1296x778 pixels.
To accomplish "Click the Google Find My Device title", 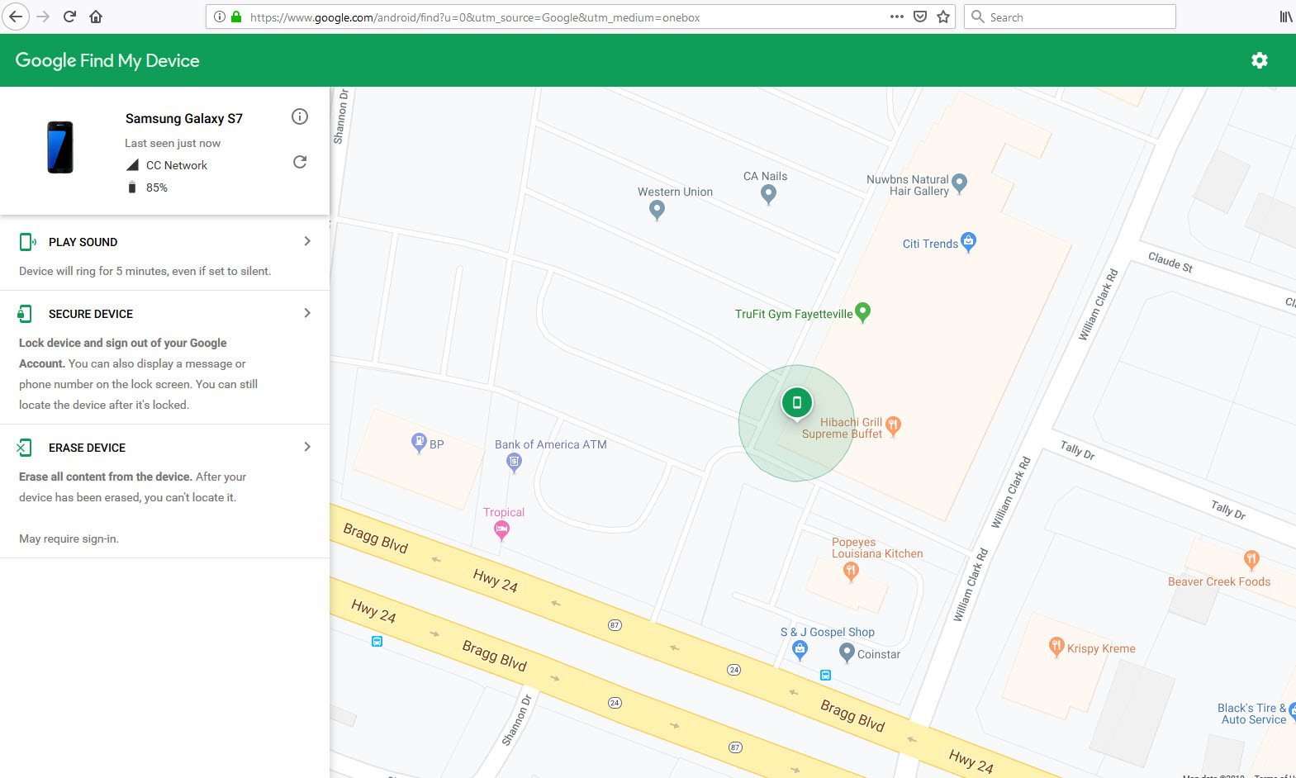I will (107, 60).
